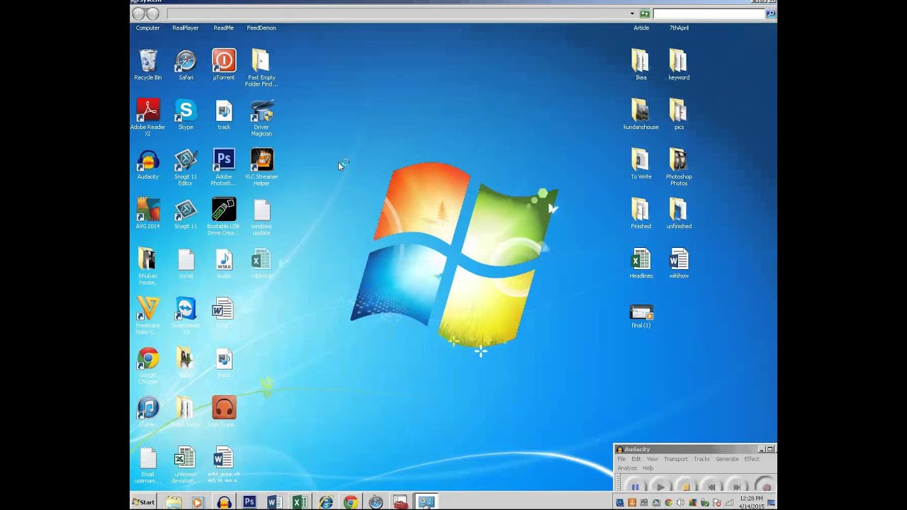Click the search magnifier button
The height and width of the screenshot is (510, 907).
click(771, 13)
